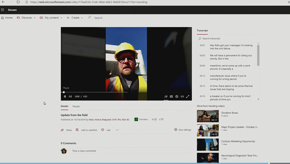Screen dimensions: 290x164
Task: Open player settings gear icon
Action: (x=177, y=96)
